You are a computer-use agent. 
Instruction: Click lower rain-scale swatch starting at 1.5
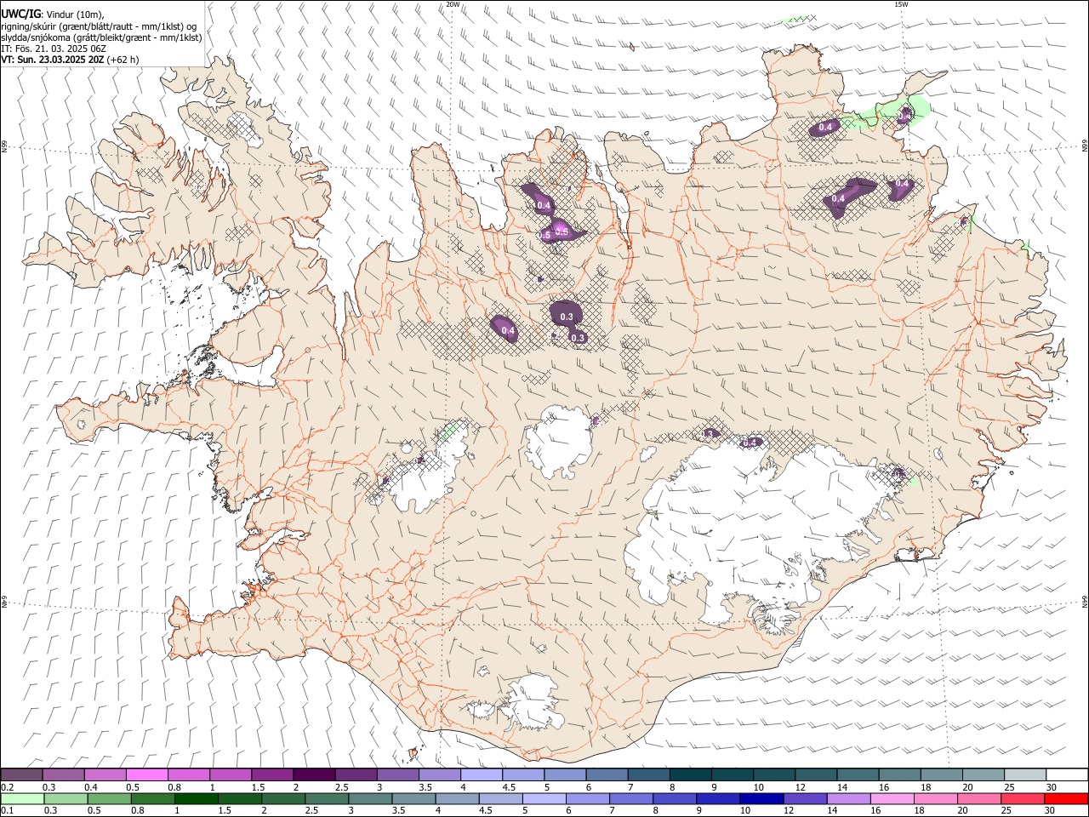pyautogui.click(x=239, y=799)
